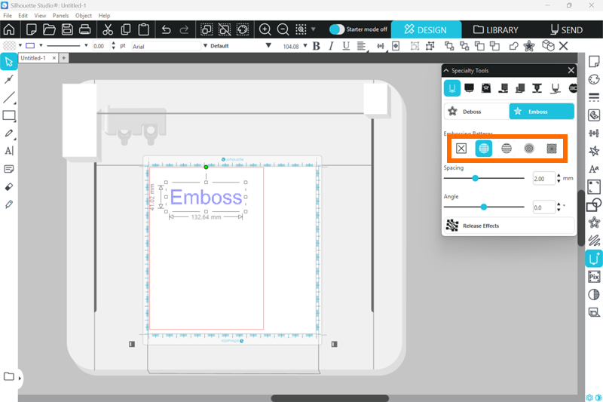This screenshot has height=402, width=603.
Task: Switch to Deboss mode
Action: point(476,112)
